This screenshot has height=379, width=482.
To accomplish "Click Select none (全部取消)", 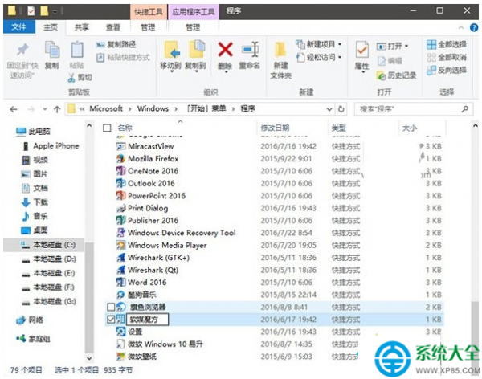I will pos(447,58).
